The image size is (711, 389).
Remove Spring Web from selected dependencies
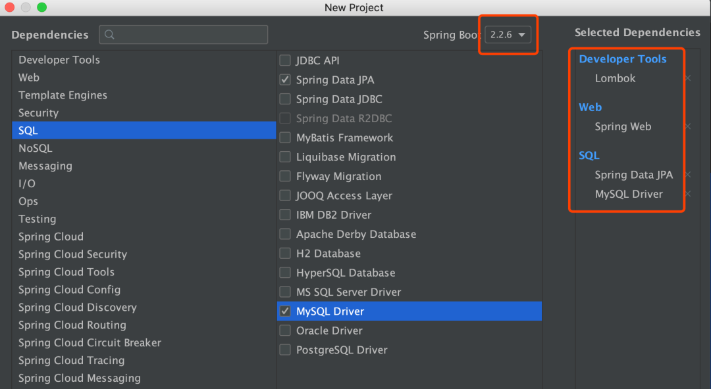coord(687,127)
